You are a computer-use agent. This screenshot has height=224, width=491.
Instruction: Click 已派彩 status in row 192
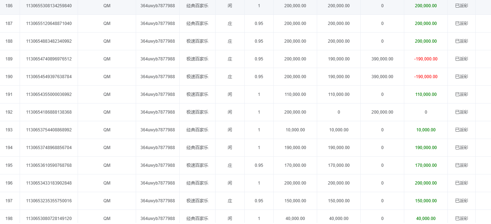(x=461, y=112)
